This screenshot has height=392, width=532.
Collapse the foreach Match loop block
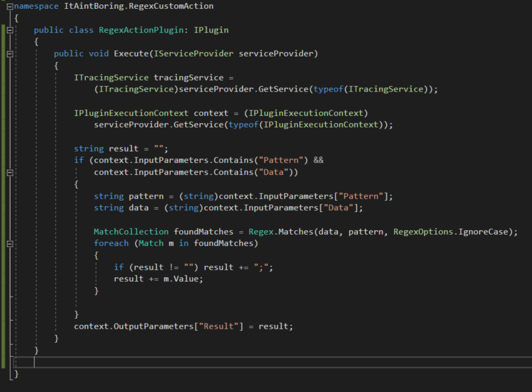[10, 243]
